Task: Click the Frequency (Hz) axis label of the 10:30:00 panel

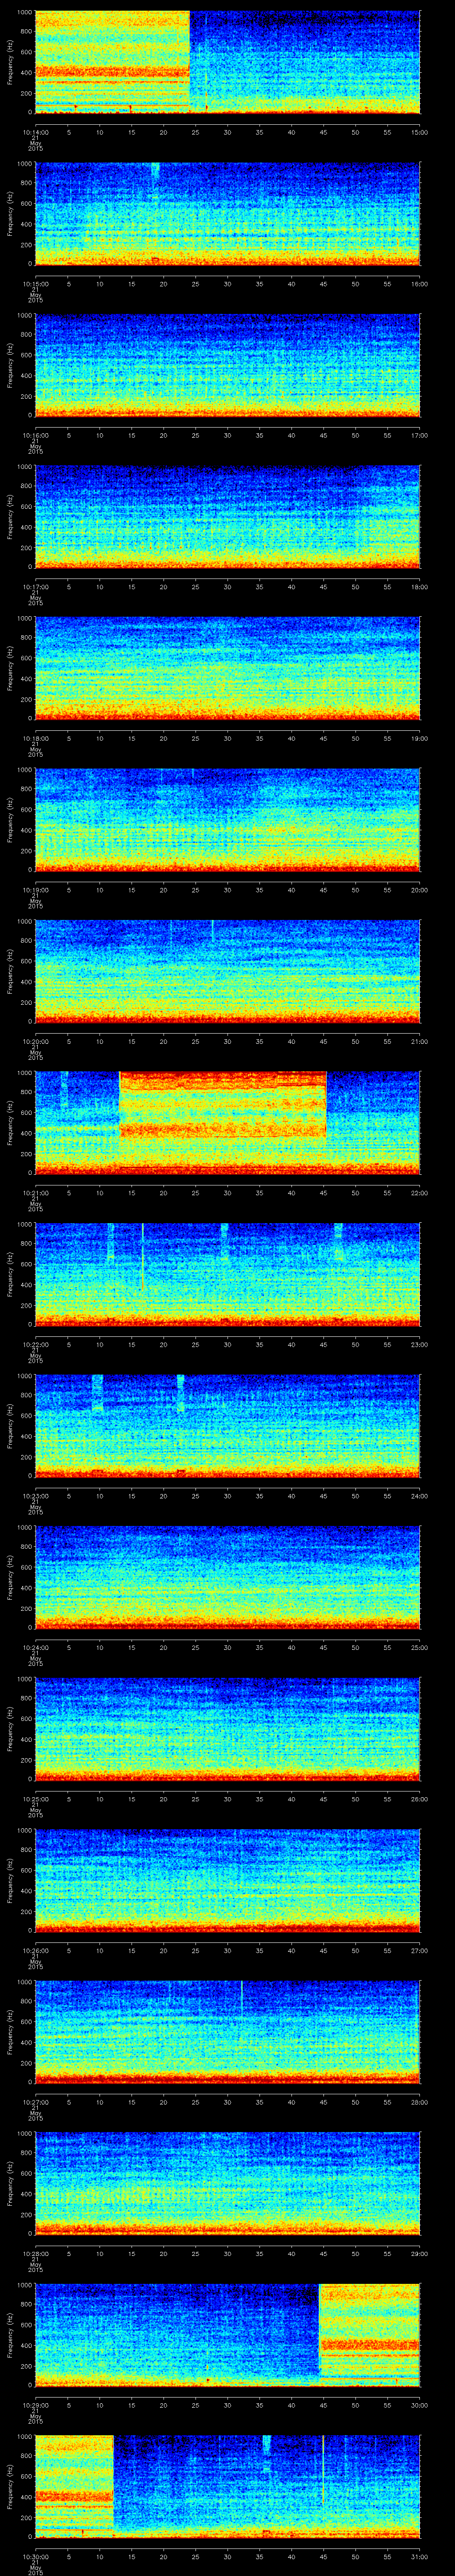Action: 10,2486
